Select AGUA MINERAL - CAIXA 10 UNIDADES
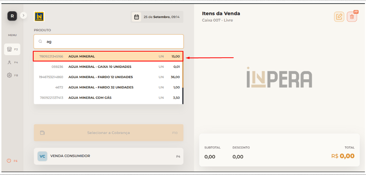 (x=108, y=67)
